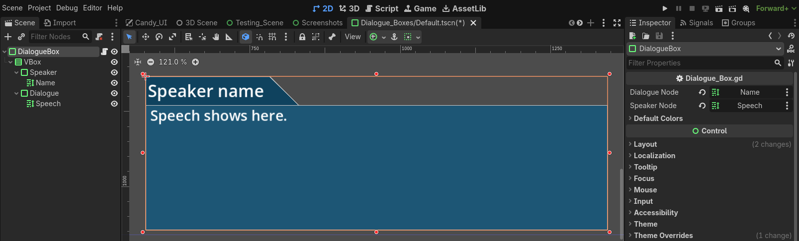Toggle visibility of VBox node

click(114, 62)
